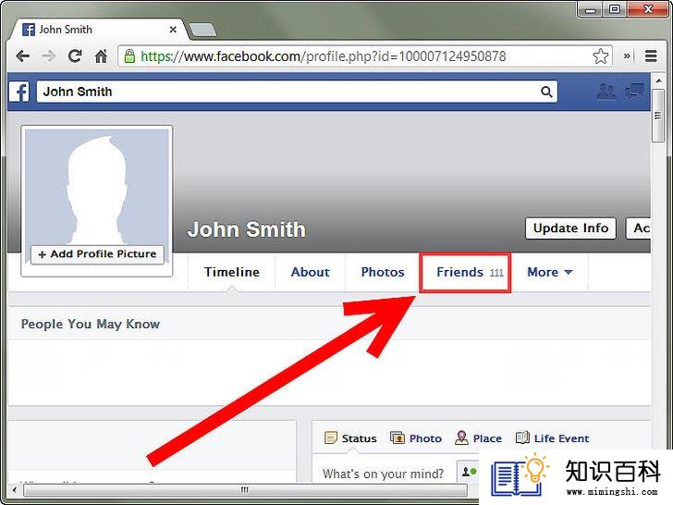The image size is (673, 505).
Task: Click the horizontal scrollbar left arrow
Action: pyautogui.click(x=15, y=489)
